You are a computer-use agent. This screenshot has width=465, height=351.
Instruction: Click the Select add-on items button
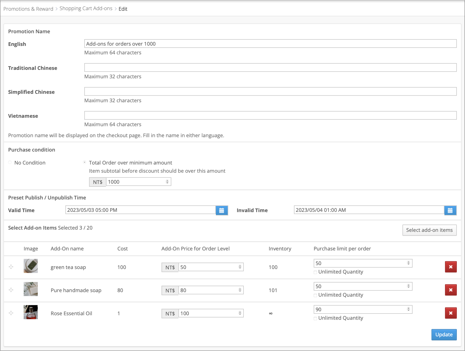(429, 230)
